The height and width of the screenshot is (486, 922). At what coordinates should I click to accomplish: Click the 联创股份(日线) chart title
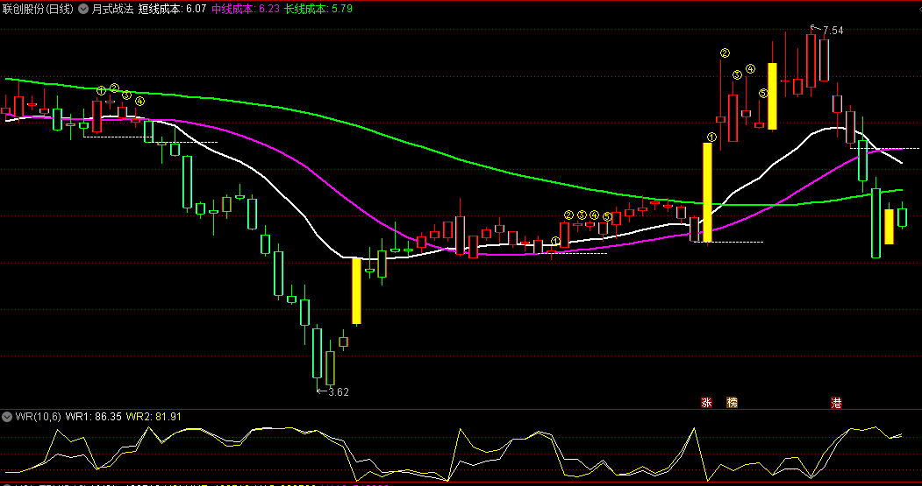coord(38,10)
